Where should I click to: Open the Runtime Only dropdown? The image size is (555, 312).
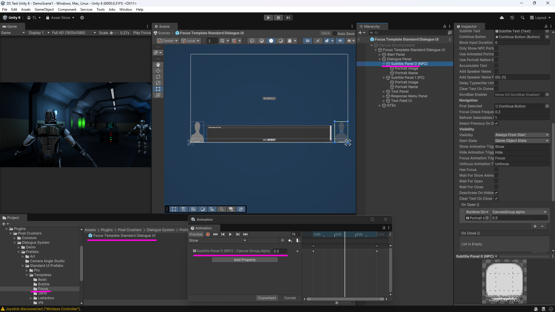pos(477,212)
